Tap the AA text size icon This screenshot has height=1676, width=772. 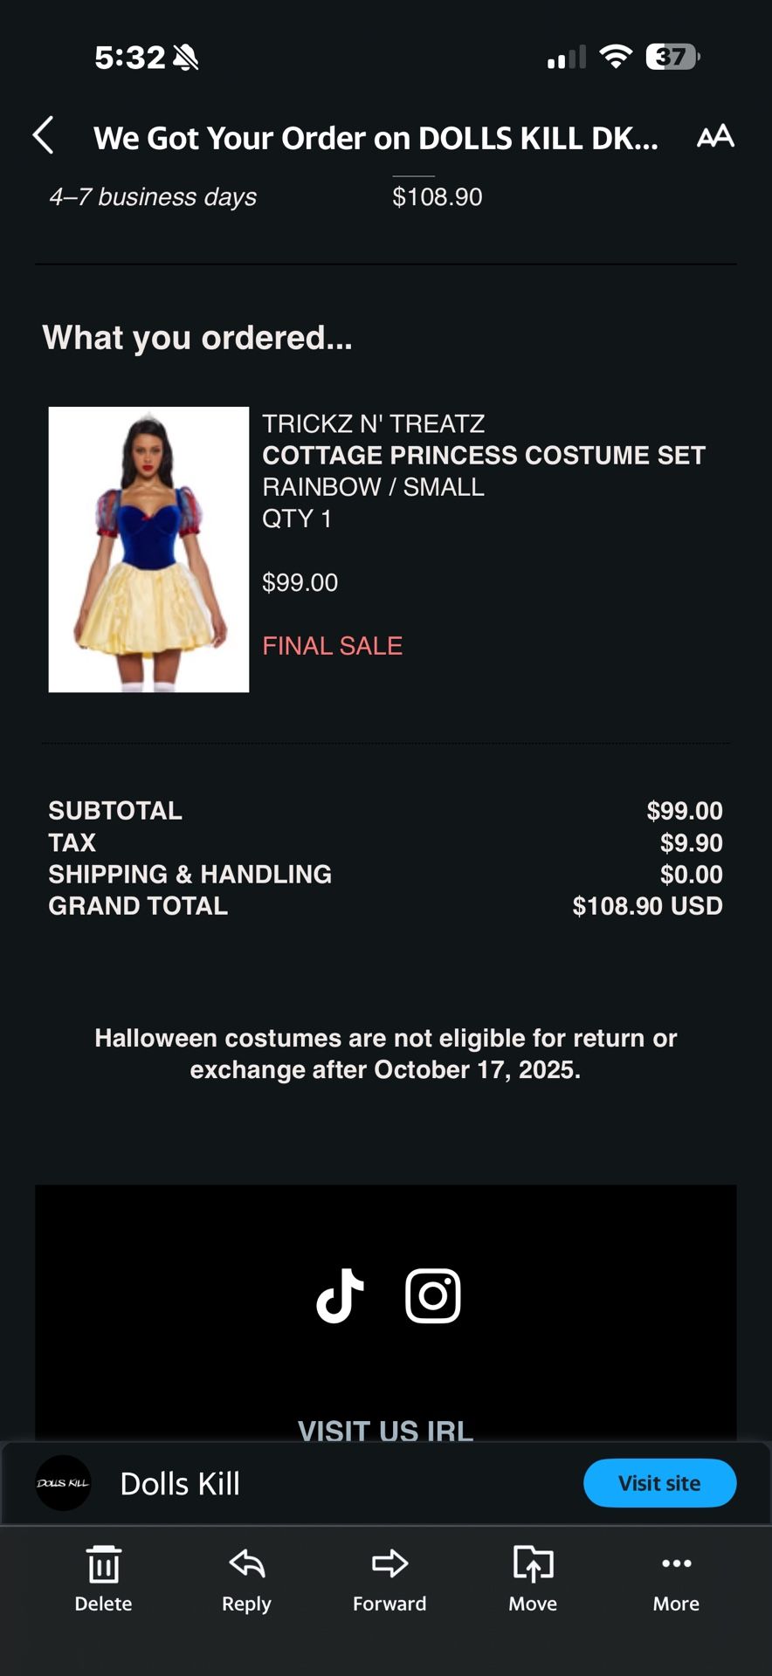pos(715,136)
